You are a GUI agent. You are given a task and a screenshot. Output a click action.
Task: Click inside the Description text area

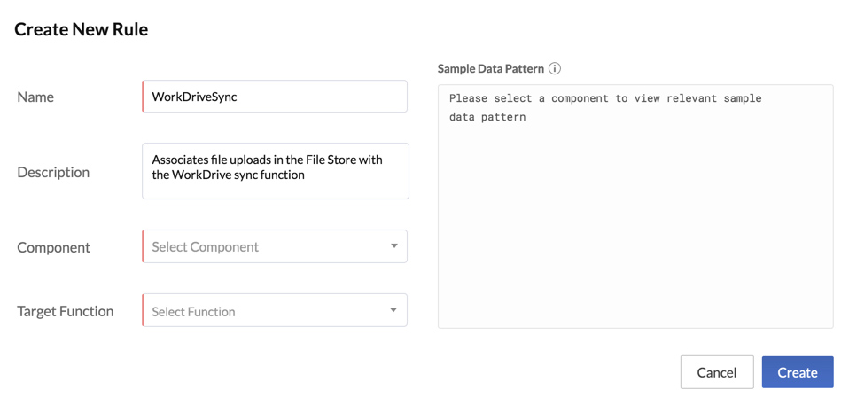275,170
